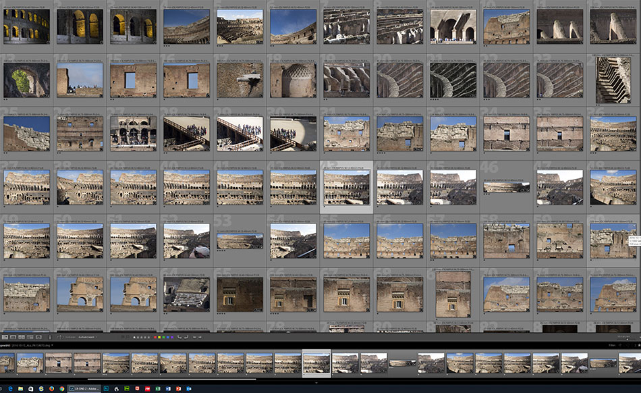Switch to Grid view in toolbar

point(5,337)
